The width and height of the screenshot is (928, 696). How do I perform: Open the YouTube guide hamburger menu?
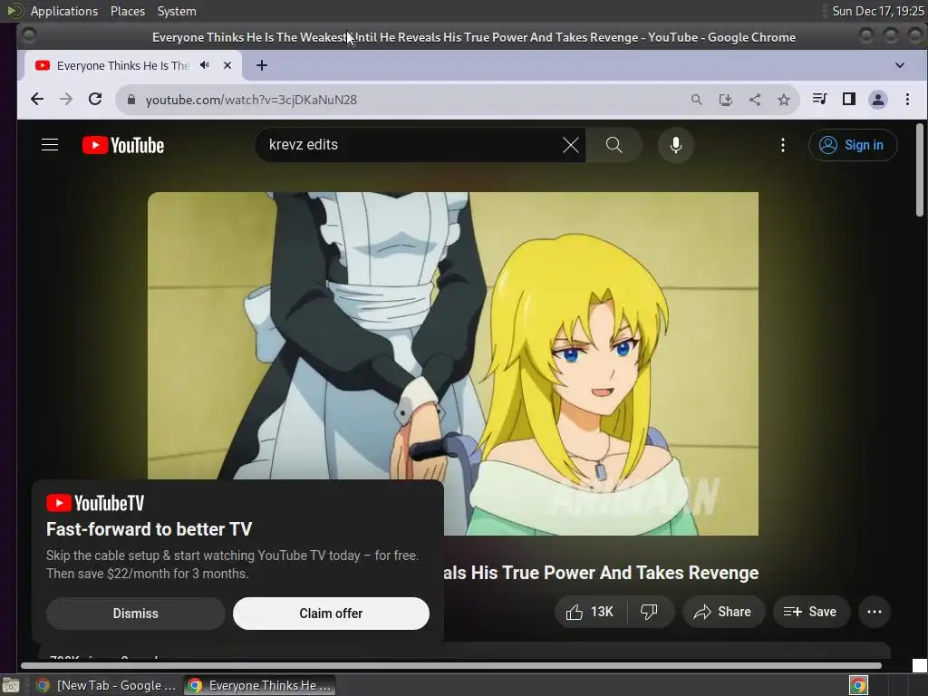(50, 145)
